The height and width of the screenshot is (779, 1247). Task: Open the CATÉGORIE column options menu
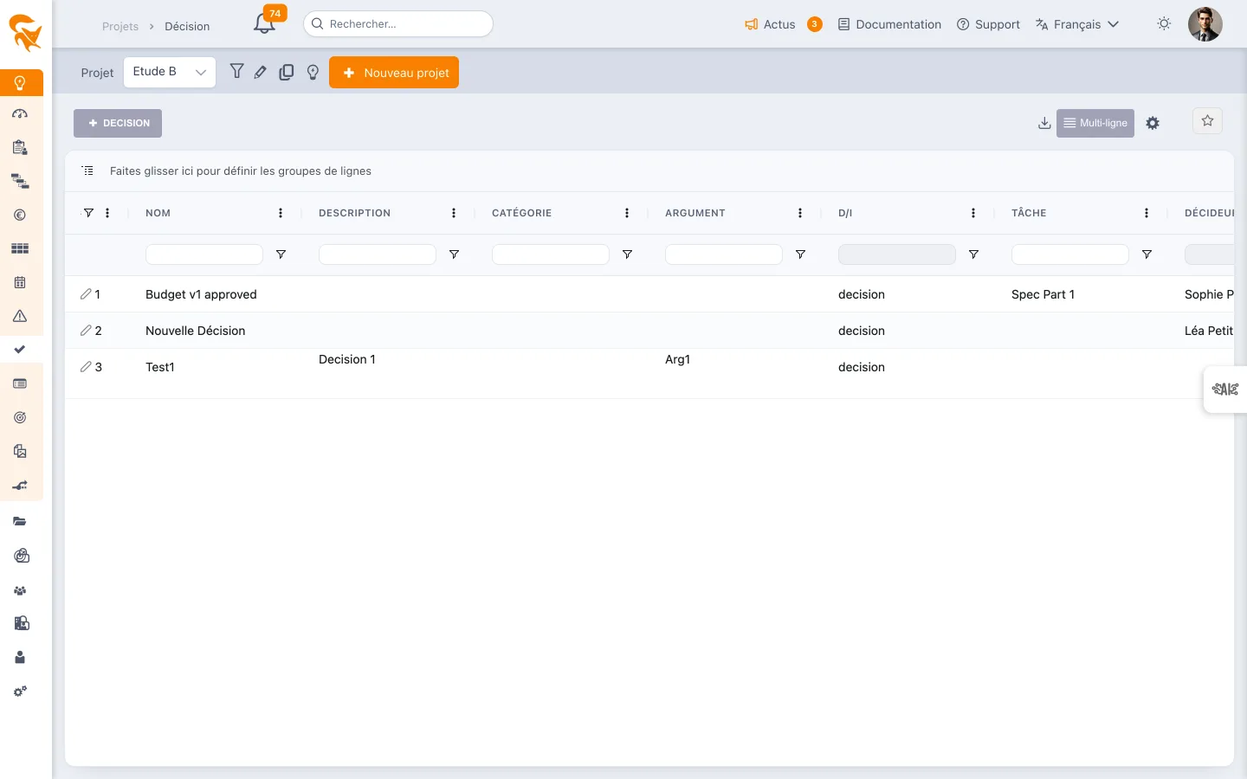(627, 213)
